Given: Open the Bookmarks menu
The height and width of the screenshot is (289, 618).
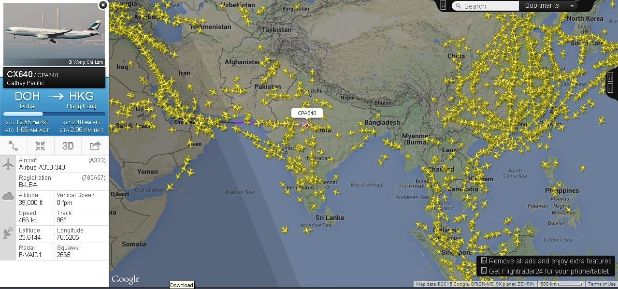Looking at the screenshot, I should [542, 6].
